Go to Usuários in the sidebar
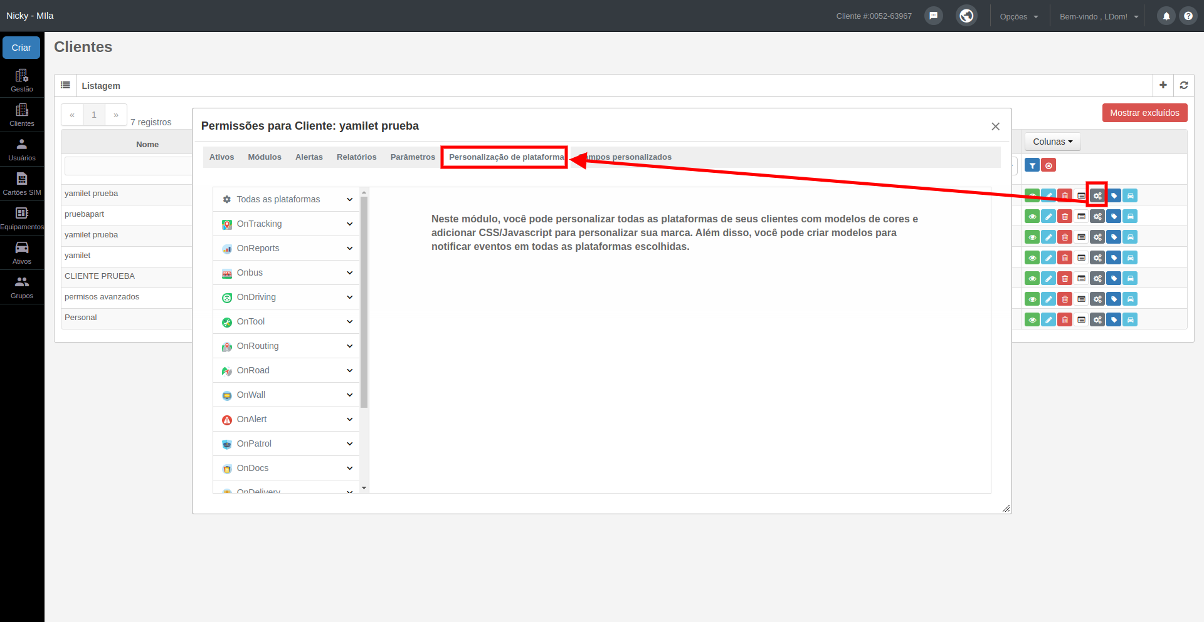The height and width of the screenshot is (622, 1204). point(22,149)
